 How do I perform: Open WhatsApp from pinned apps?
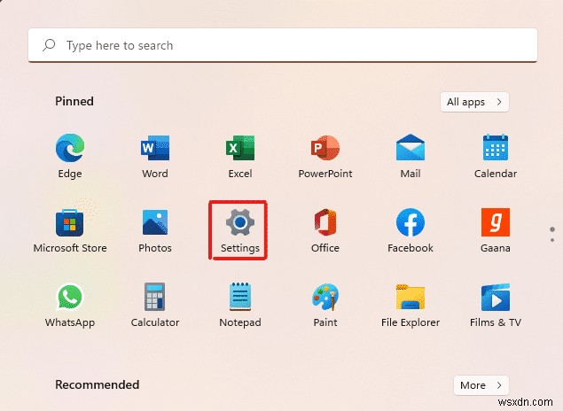point(70,305)
